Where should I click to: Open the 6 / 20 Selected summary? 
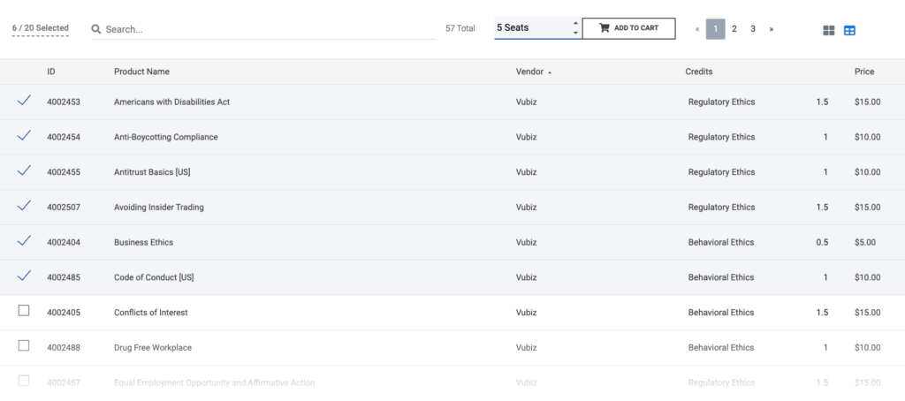41,28
